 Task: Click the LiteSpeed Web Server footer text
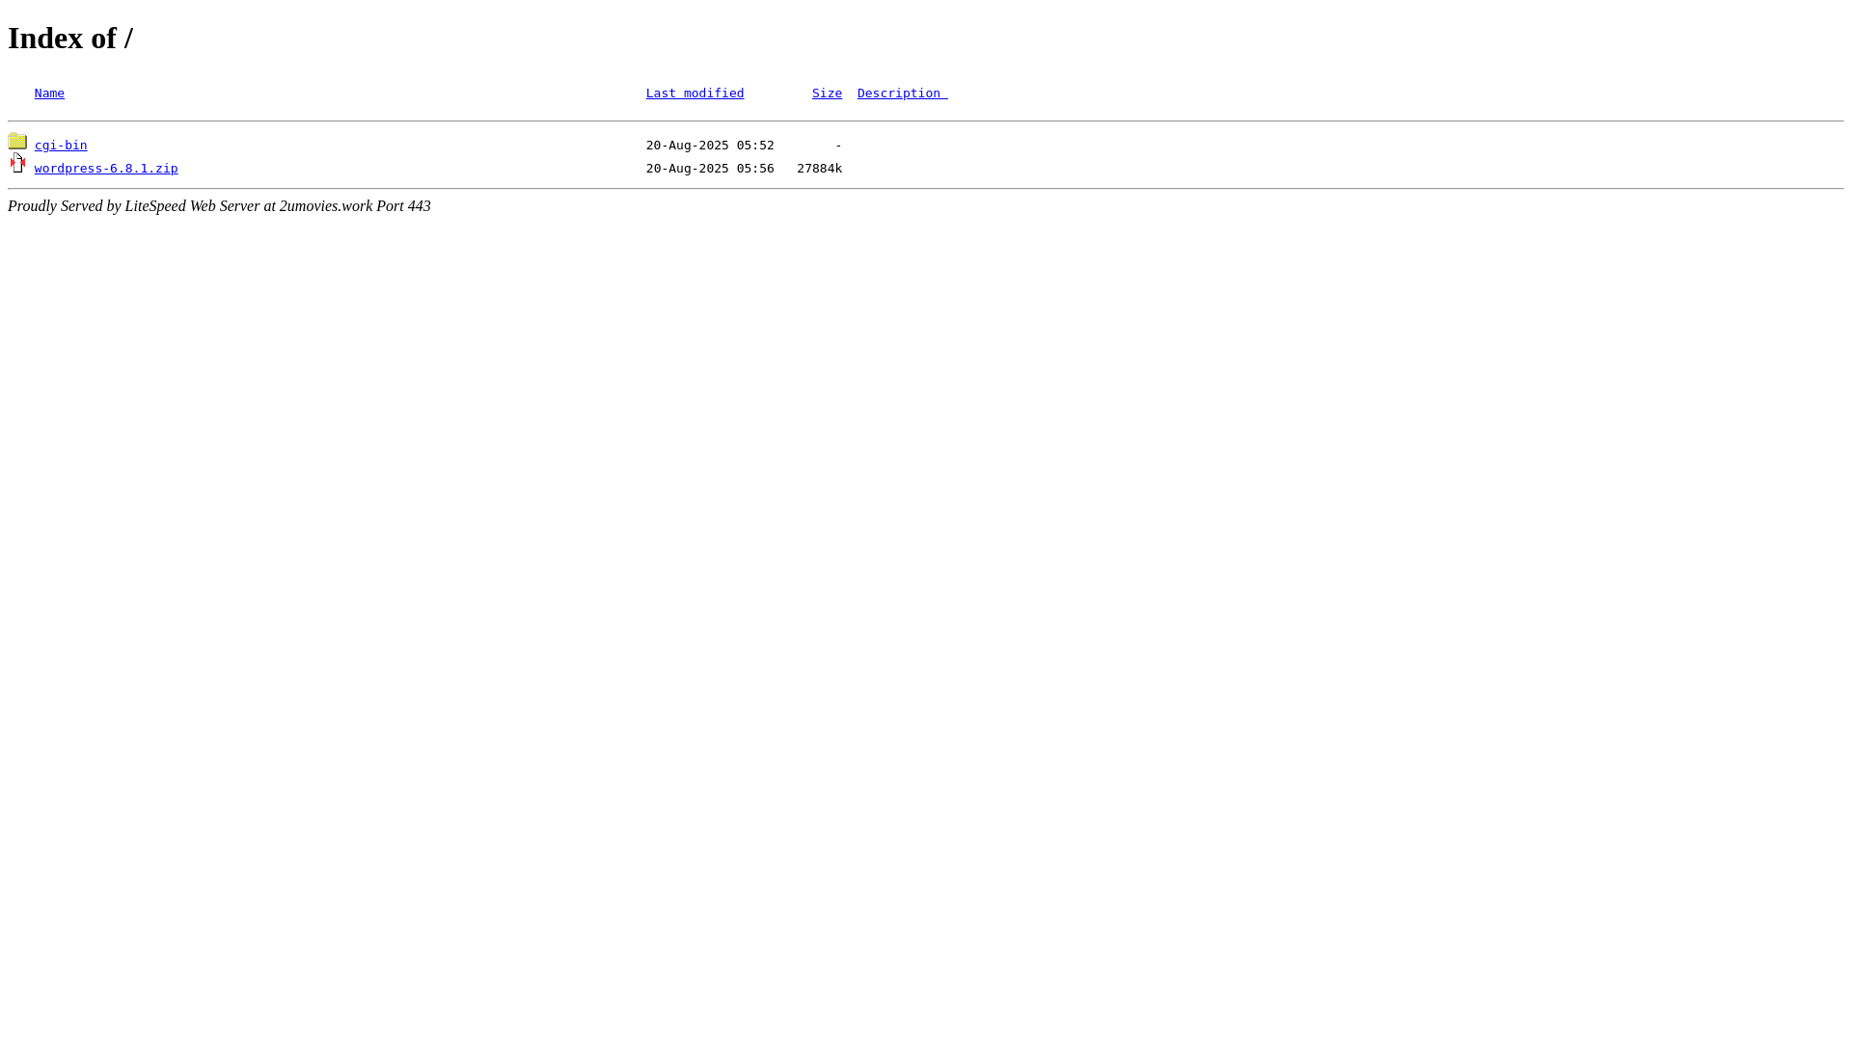[x=219, y=206]
